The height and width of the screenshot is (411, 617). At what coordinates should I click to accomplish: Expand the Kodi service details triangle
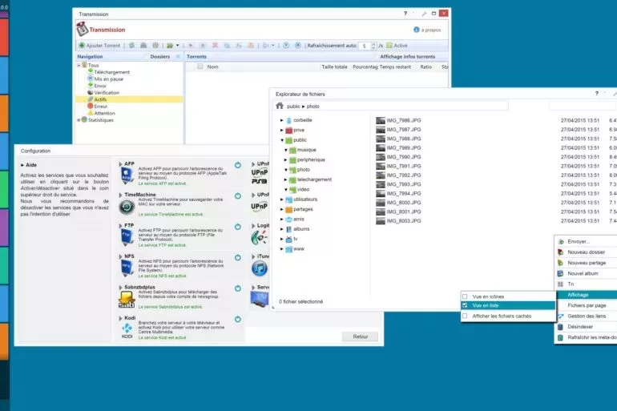(x=121, y=318)
